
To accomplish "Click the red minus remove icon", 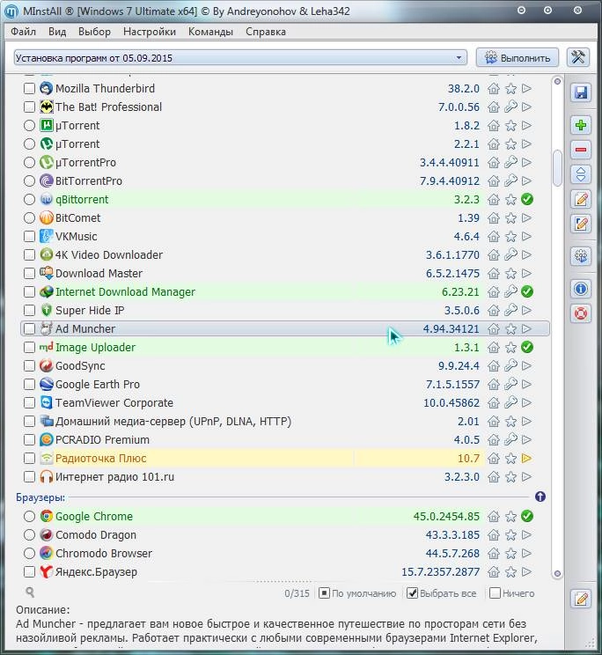I will tap(581, 150).
